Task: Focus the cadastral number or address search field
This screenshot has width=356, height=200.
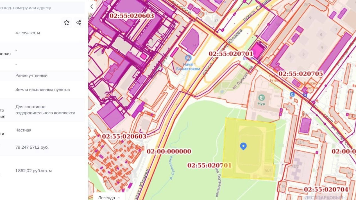Action: coord(42,8)
